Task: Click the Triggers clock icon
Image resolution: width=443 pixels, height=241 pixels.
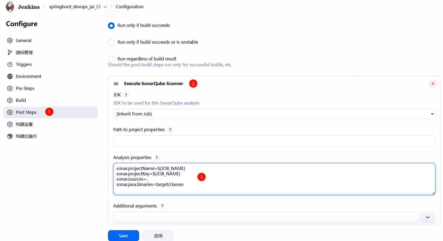Action: pos(10,64)
